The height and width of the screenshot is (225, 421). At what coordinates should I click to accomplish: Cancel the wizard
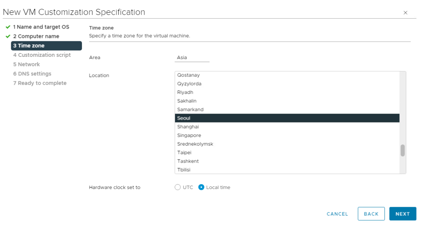(337, 214)
